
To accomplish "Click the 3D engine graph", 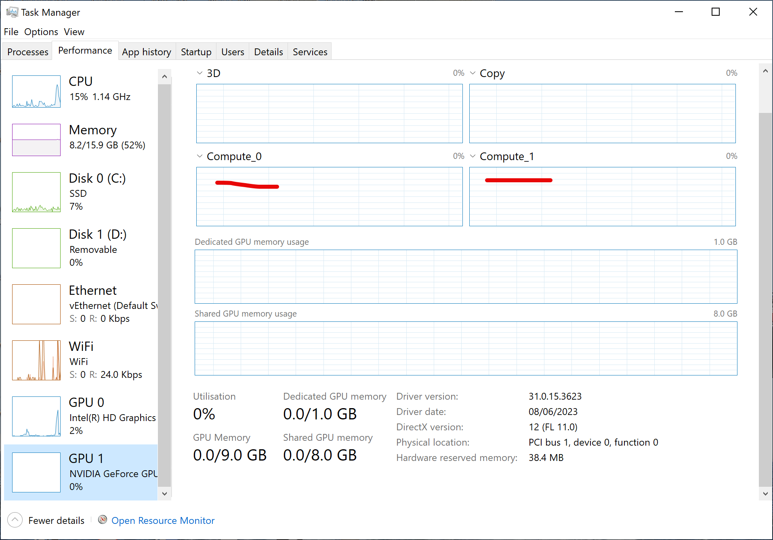I will click(x=329, y=113).
